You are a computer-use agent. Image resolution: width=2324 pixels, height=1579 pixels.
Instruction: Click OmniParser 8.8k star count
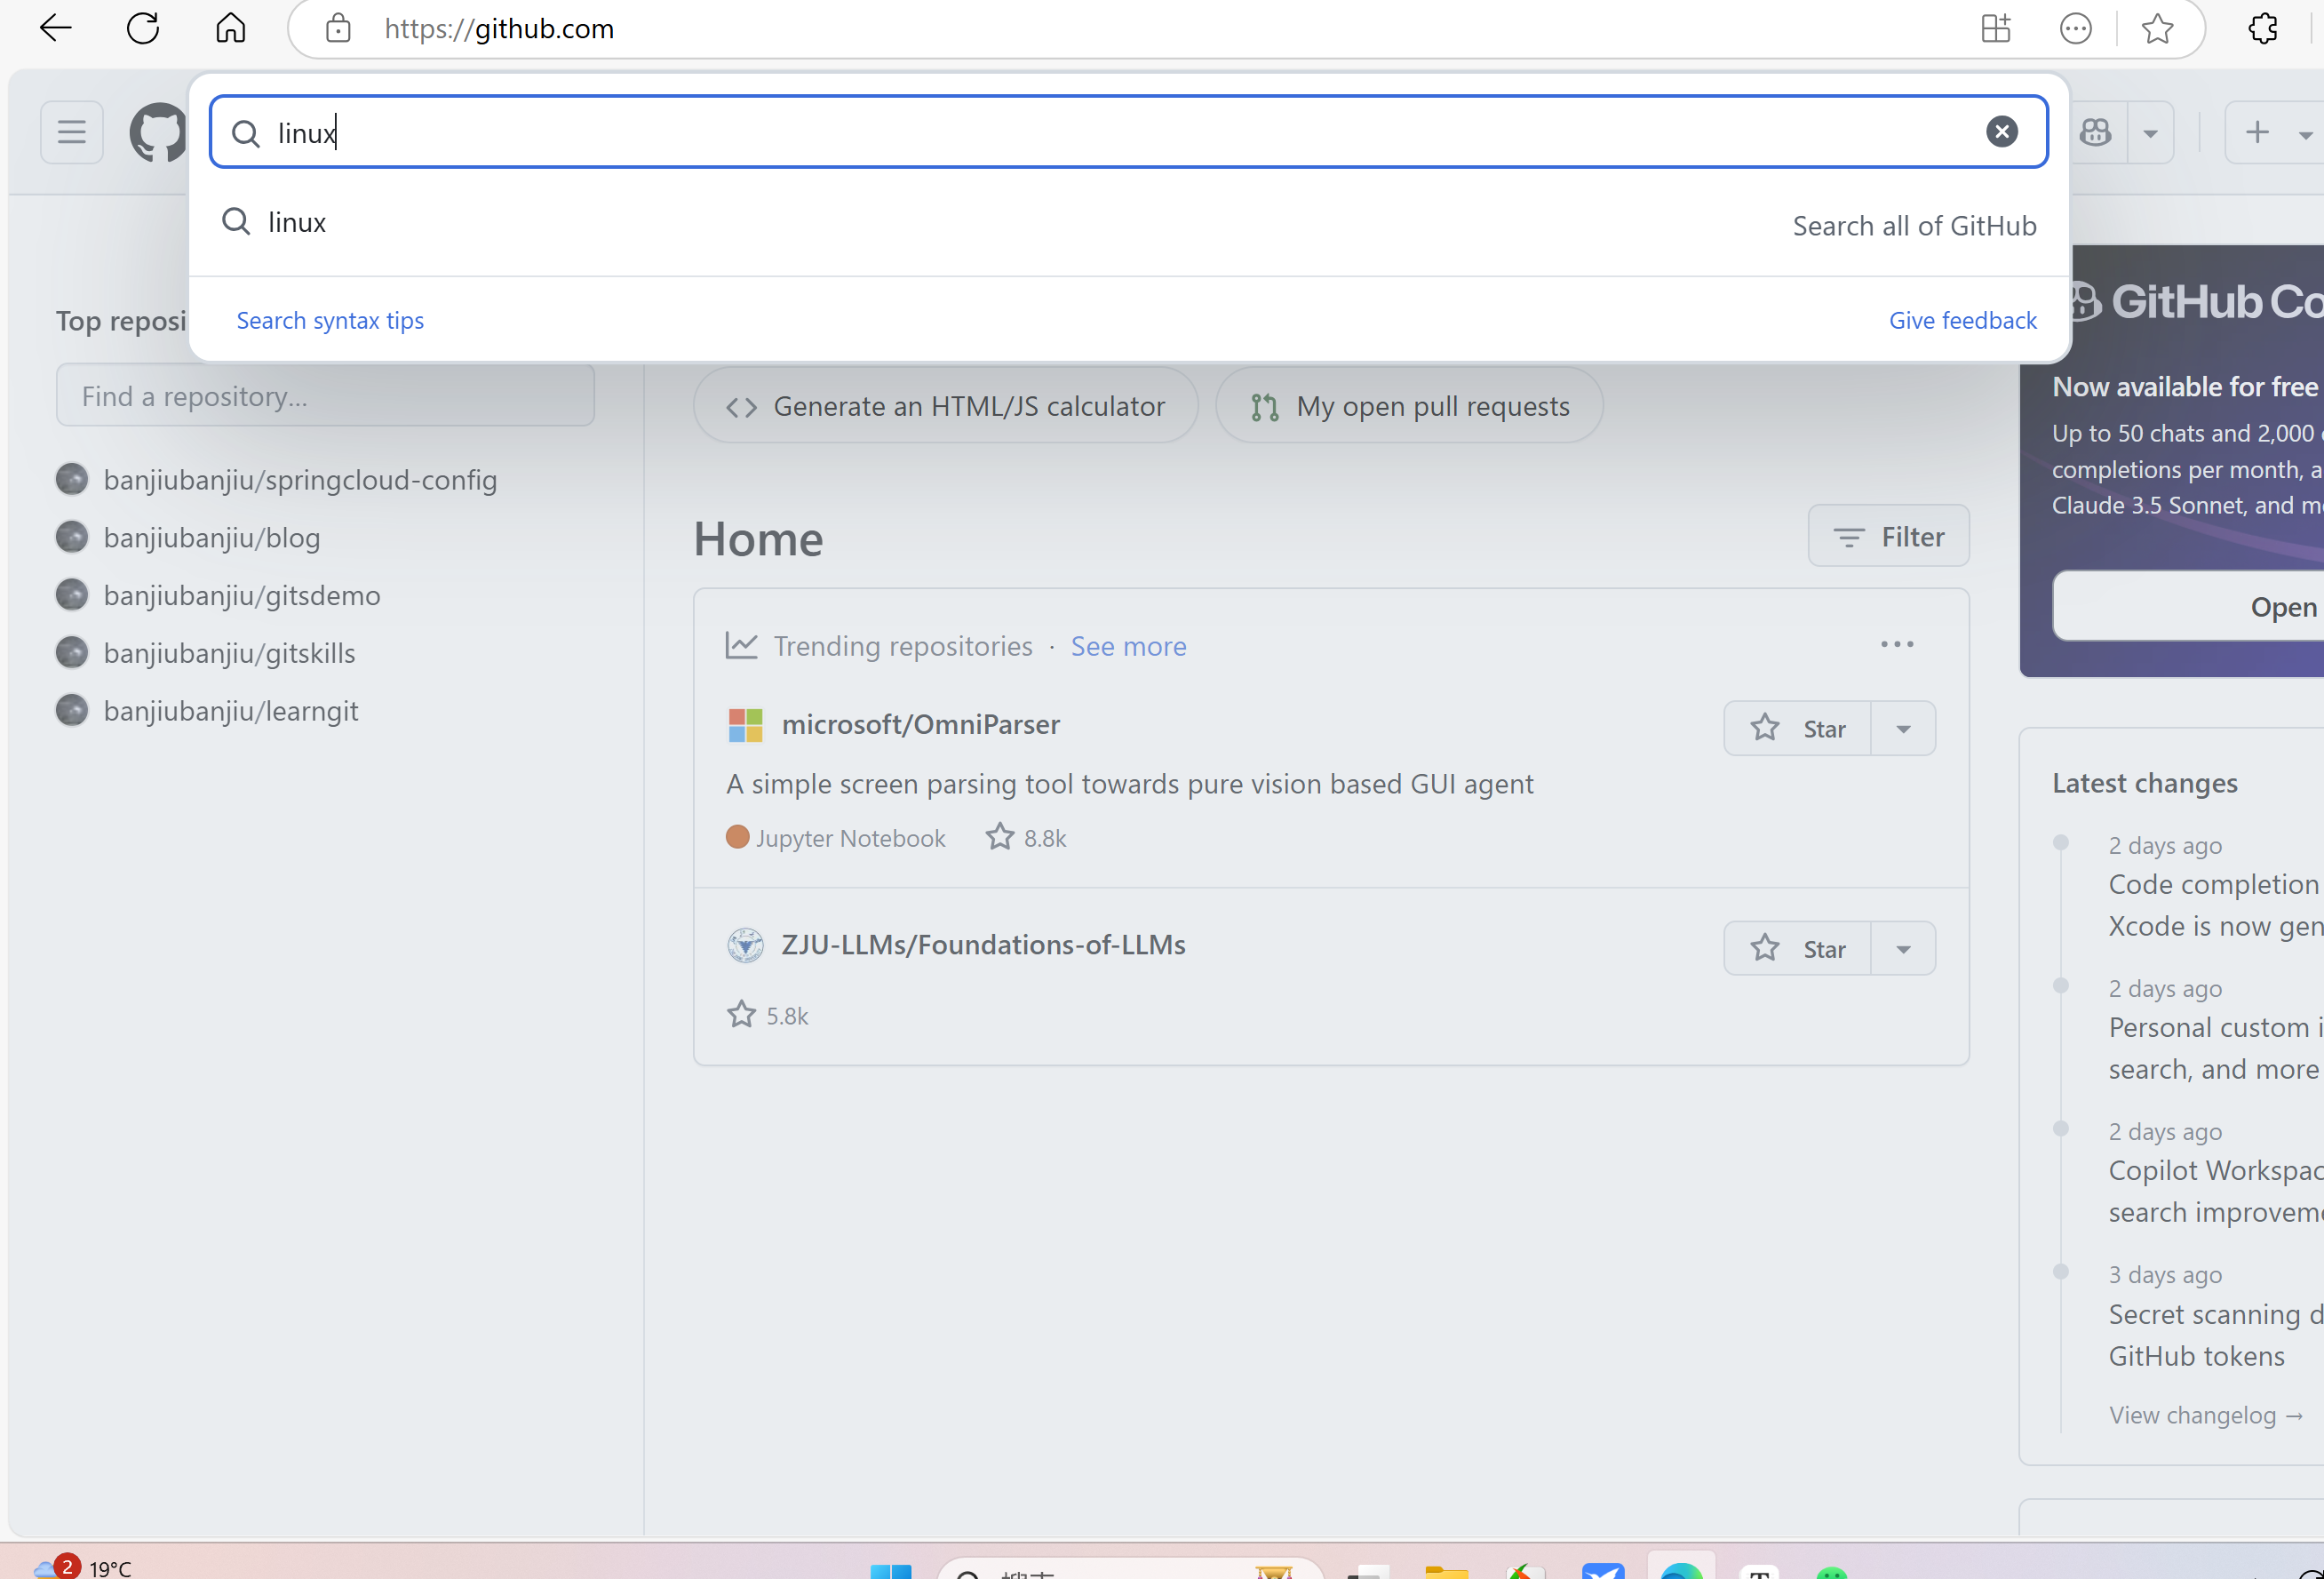1026,838
